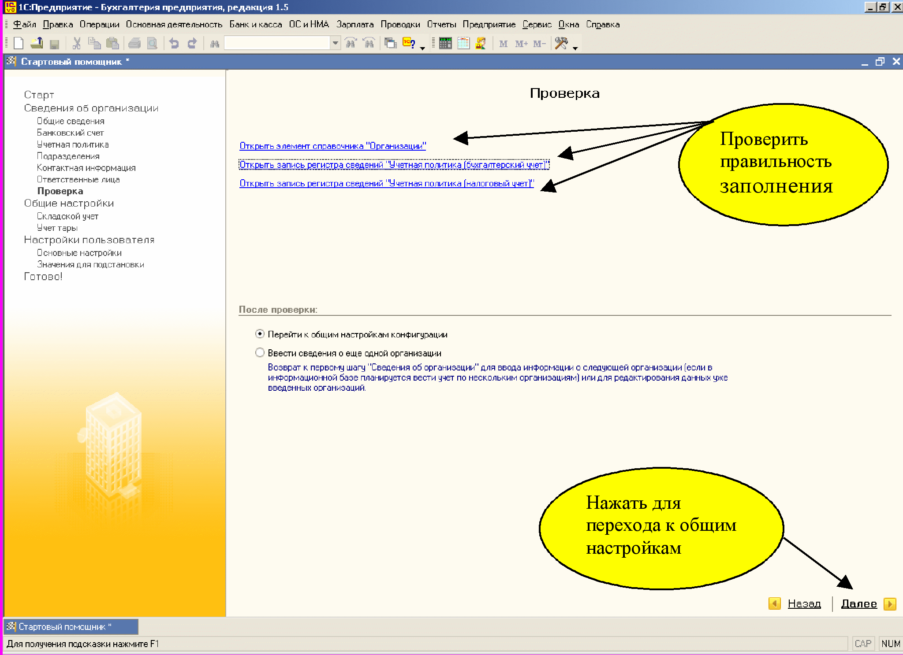This screenshot has height=655, width=903.
Task: Click the Paste clipboard icon
Action: click(112, 43)
